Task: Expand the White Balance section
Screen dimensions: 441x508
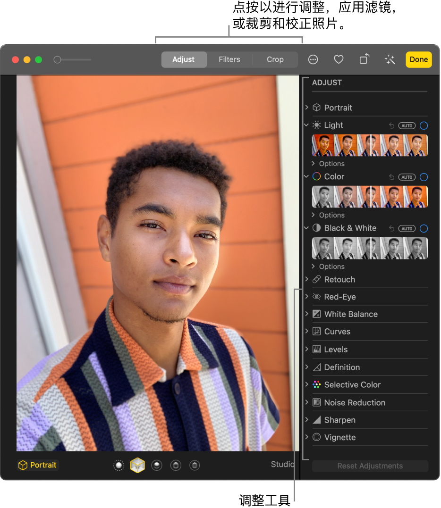Action: pyautogui.click(x=306, y=314)
